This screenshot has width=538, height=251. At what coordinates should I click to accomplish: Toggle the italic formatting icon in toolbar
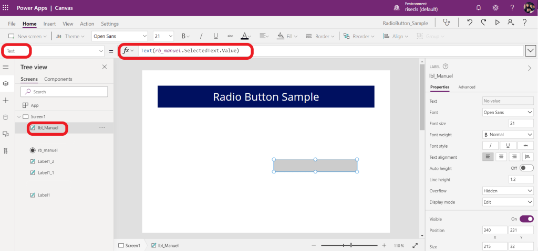tap(201, 36)
